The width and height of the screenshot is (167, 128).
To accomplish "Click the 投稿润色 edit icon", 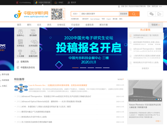I will coord(18,62).
